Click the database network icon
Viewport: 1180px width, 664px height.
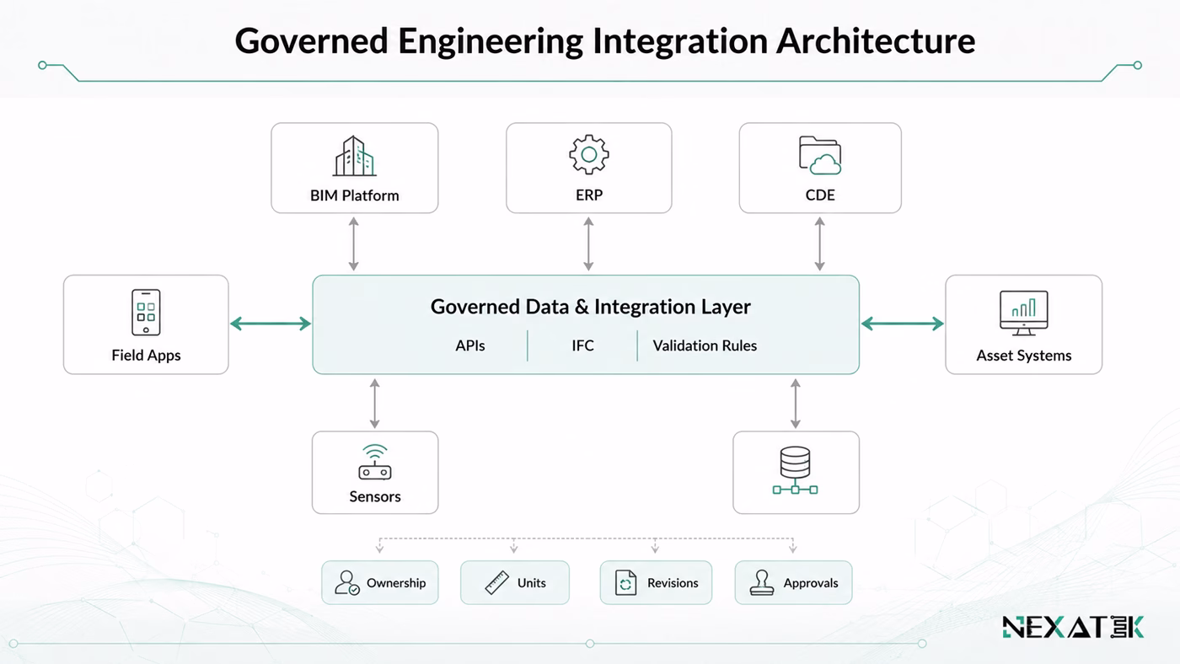coord(795,470)
